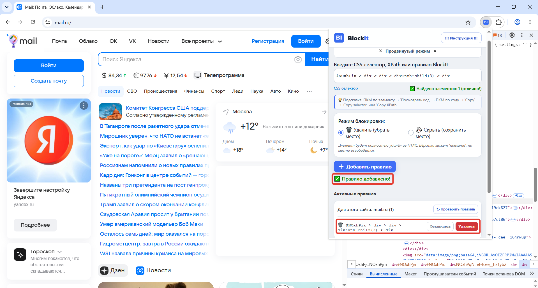Click the Moscow weather arrow icon
The image size is (538, 288).
[x=324, y=112]
